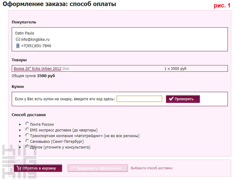Focus the coupon code input field
Image resolution: width=235 pixels, height=180 pixels.
[x=139, y=99]
